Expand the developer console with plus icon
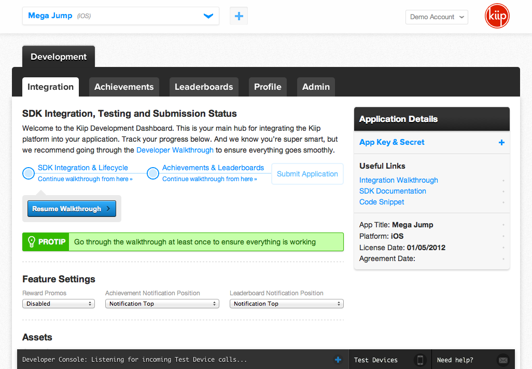532x369 pixels. [338, 360]
